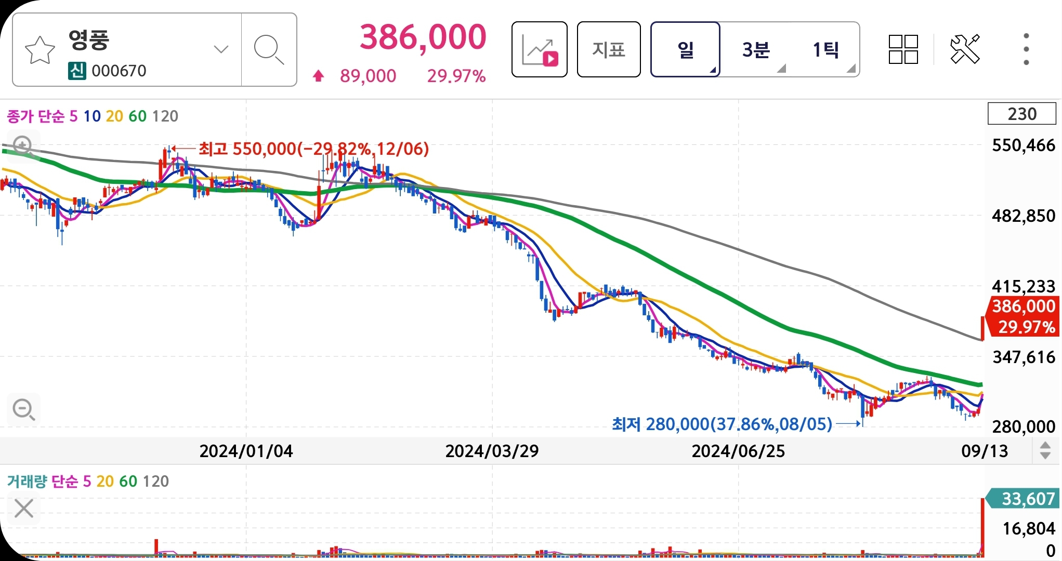
Task: Click the current price 386,000 heading
Action: pyautogui.click(x=423, y=37)
